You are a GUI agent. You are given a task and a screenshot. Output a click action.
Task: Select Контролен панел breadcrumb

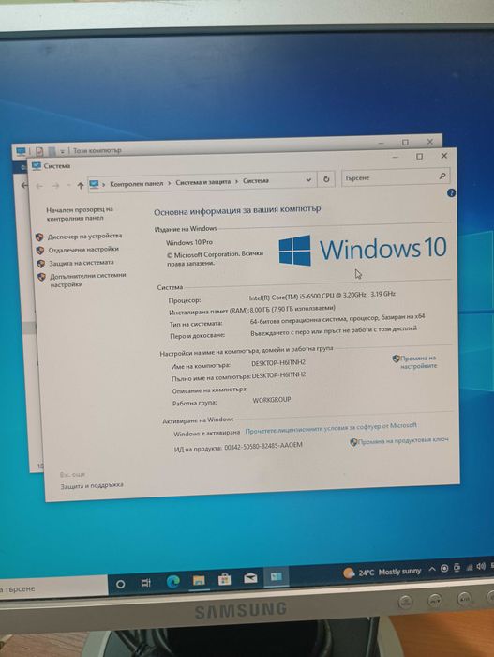pyautogui.click(x=137, y=184)
